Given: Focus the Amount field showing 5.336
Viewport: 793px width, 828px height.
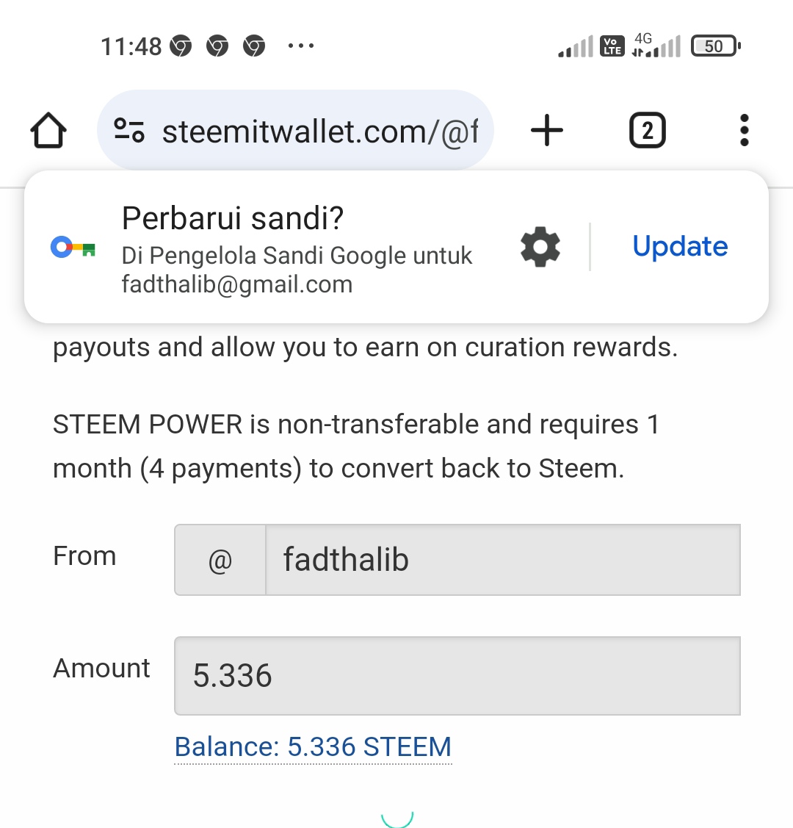Looking at the screenshot, I should pyautogui.click(x=457, y=675).
